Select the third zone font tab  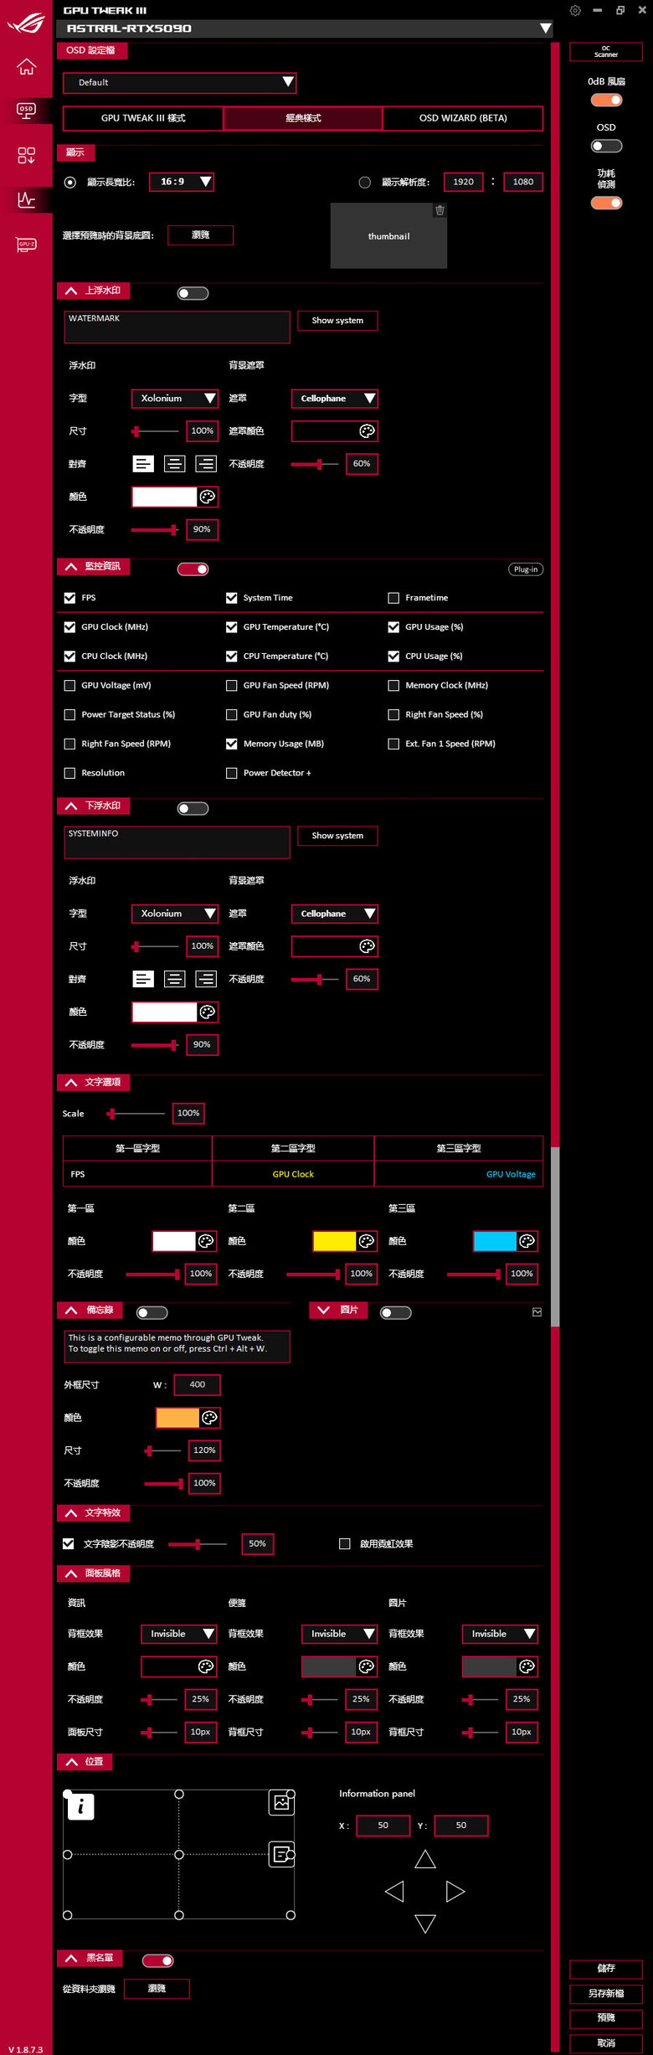pyautogui.click(x=459, y=1148)
